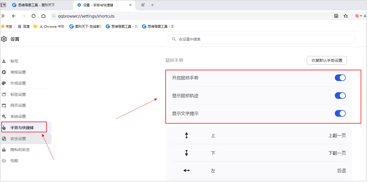Turn off 开启鼠标手势 switch
Screen dimensions: 367x182
pyautogui.click(x=340, y=78)
